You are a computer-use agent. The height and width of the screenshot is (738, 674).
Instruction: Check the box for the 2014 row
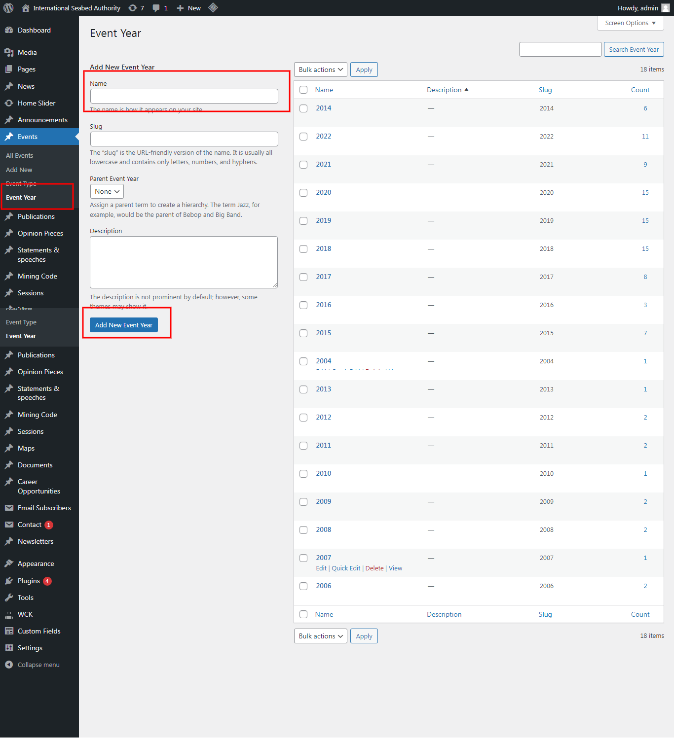[303, 108]
